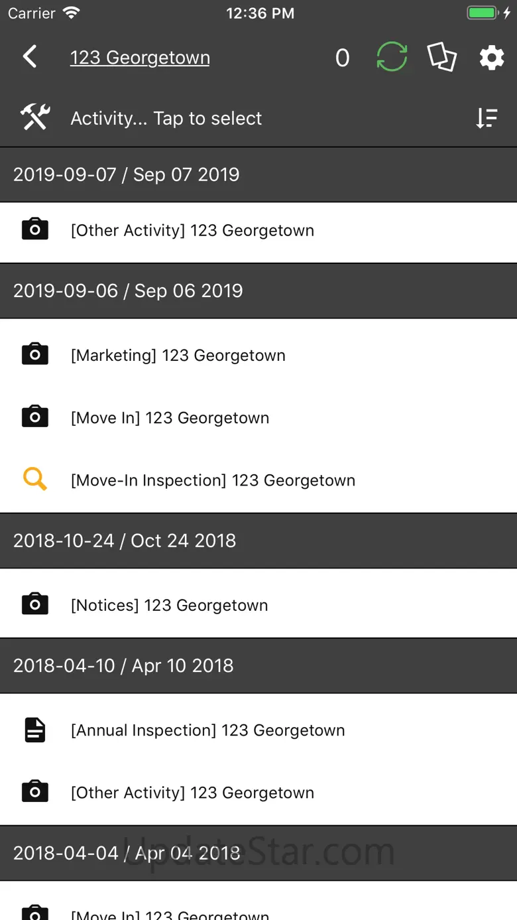This screenshot has height=920, width=517.
Task: Tap the magnifier icon for Move-In Inspection
Action: coord(35,480)
